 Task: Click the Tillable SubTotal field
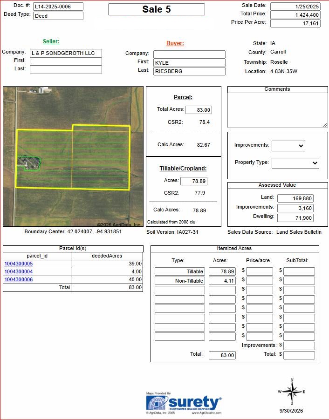point(299,271)
